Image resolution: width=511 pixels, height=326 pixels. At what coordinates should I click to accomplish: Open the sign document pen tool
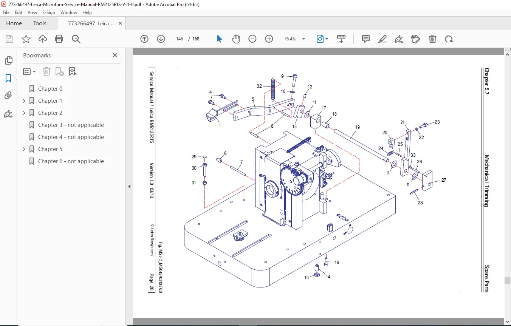click(399, 39)
